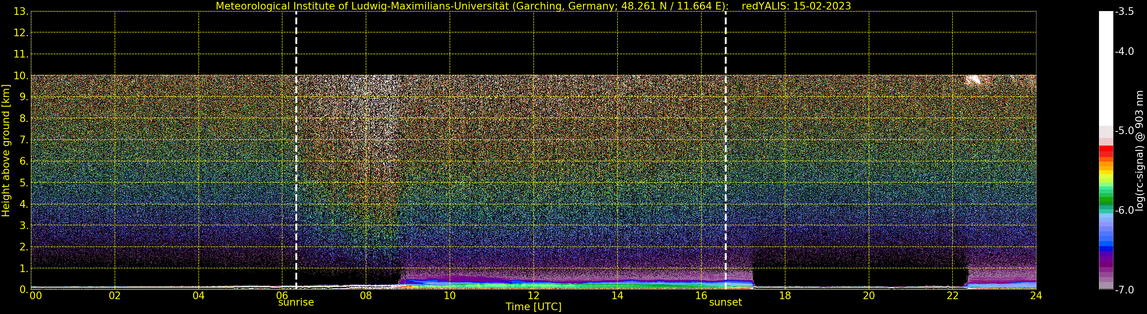1147x314 pixels.
Task: Click the '10.' height axis tick label
Action: [21, 76]
